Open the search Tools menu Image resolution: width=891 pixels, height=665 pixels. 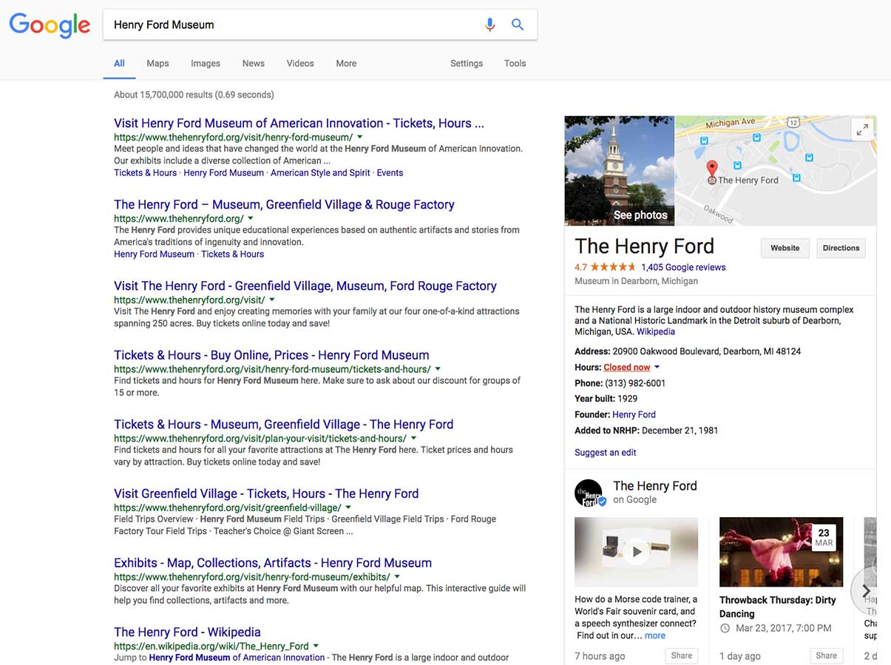coord(515,64)
